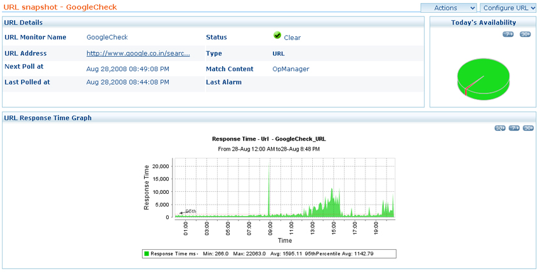Click the green Clear status check icon
Viewport: 540px width, 272px height.
tap(277, 36)
